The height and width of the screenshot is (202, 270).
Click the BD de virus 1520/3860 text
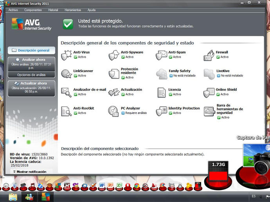tap(29, 154)
